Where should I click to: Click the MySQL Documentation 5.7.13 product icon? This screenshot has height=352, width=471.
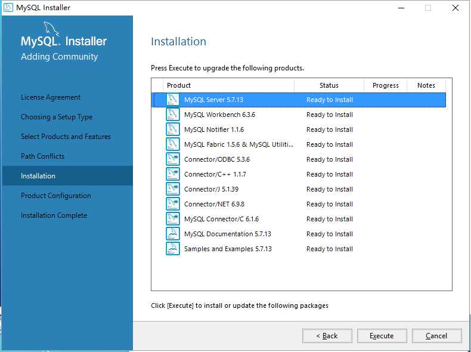tap(173, 233)
